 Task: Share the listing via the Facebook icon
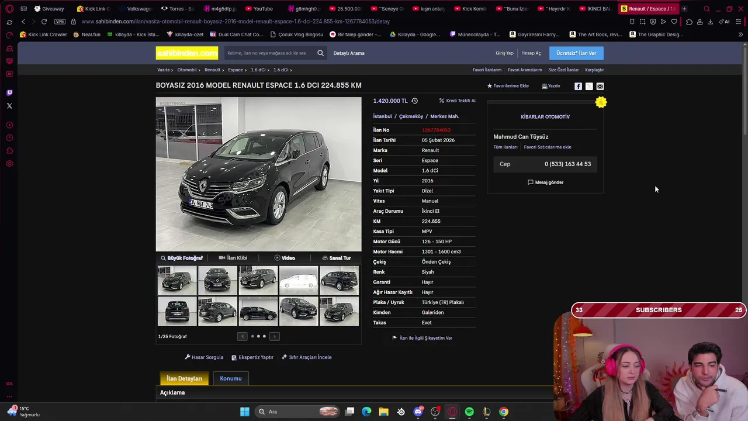click(x=578, y=87)
